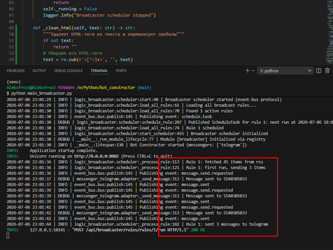The width and height of the screenshot is (333, 250).
Task: Kill terminal using the trash icon
Action: coord(327,71)
